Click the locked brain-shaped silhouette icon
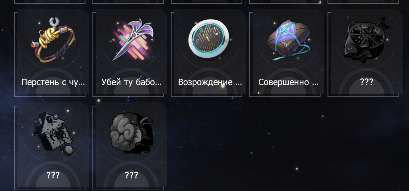This screenshot has width=409, height=191. 131,133
